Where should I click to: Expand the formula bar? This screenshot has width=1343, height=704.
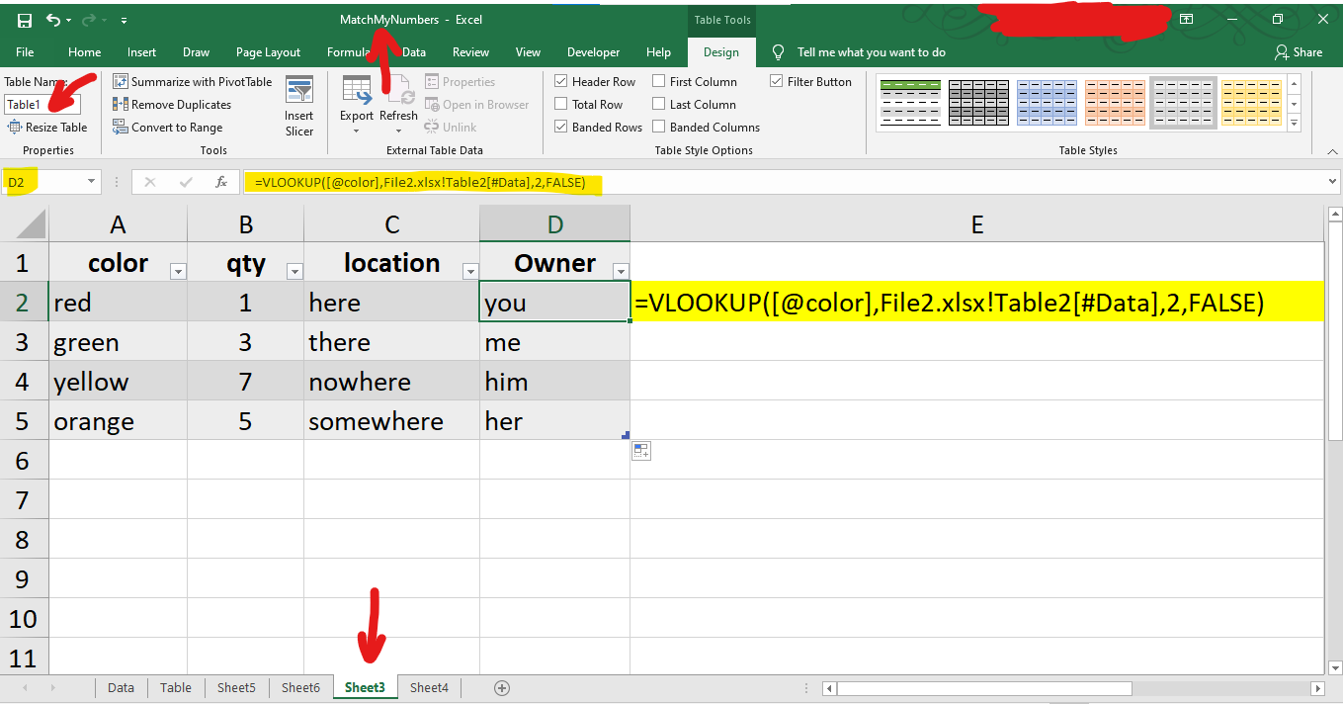1333,182
